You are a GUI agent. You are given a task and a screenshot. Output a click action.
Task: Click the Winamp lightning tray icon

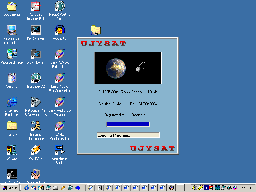(200, 188)
